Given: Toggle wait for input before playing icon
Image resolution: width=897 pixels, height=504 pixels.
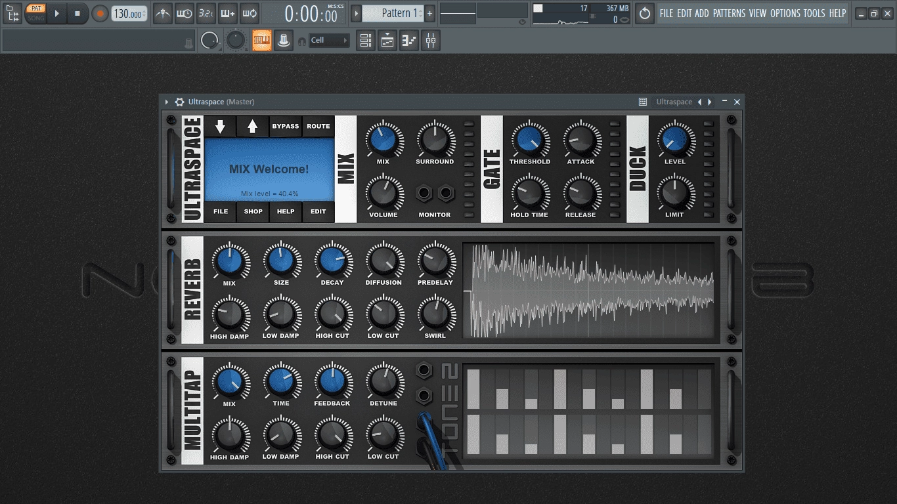Looking at the screenshot, I should tap(185, 13).
